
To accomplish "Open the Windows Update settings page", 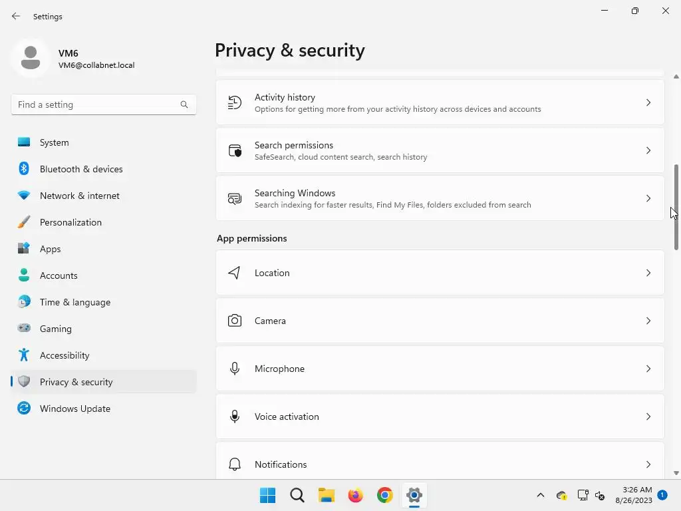I will coord(74,409).
